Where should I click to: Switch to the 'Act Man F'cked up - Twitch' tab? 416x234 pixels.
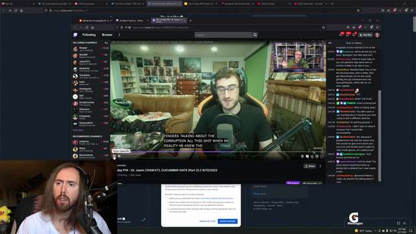tap(132, 20)
